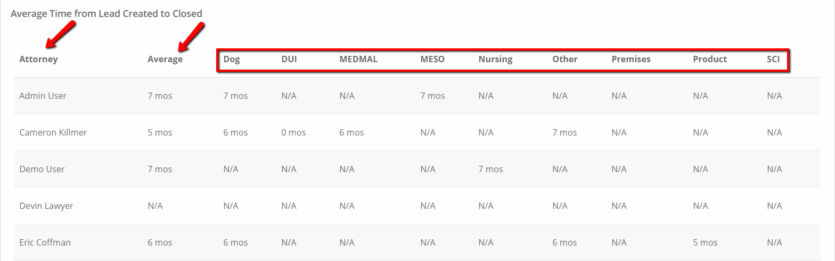Click the Demo User attorney name
The width and height of the screenshot is (835, 261).
pyautogui.click(x=42, y=169)
